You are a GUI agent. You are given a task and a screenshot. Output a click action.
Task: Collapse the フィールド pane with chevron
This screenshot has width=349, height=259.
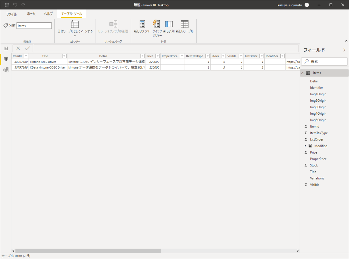tap(345, 50)
